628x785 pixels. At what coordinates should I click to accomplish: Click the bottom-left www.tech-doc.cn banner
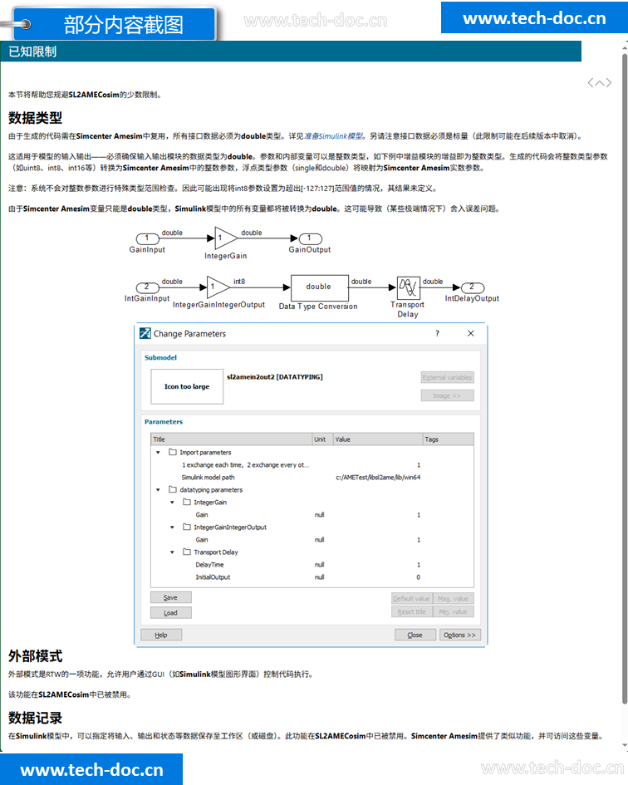(x=91, y=769)
